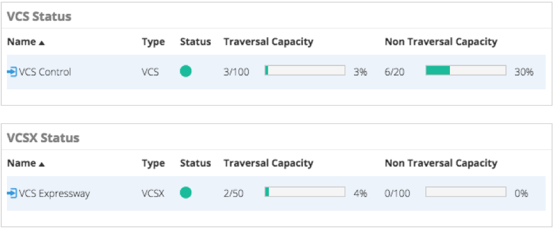Click VCS Expressway non traversal 0% bar
556x229 pixels.
[466, 192]
